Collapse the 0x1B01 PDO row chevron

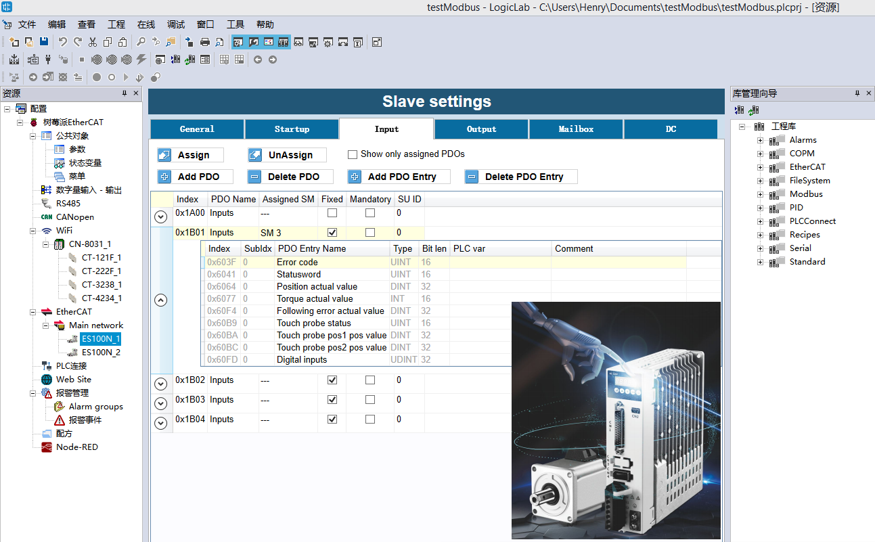[161, 300]
